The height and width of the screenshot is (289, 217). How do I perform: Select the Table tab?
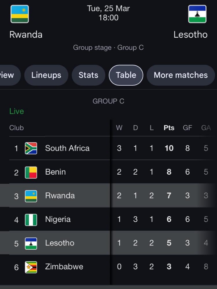(126, 75)
